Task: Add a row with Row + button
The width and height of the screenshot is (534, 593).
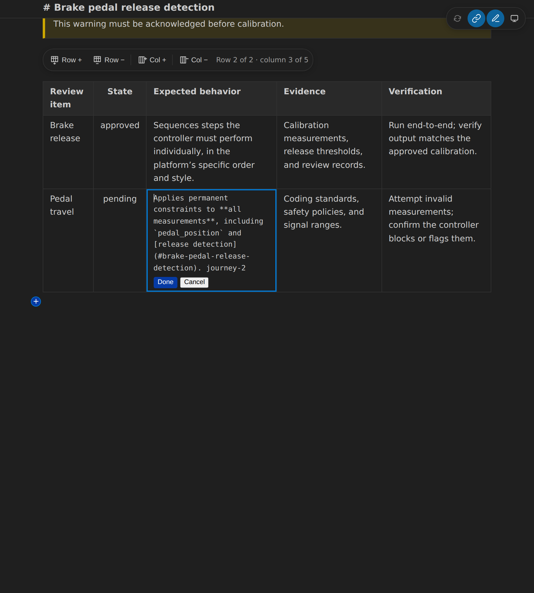Action: pyautogui.click(x=66, y=60)
